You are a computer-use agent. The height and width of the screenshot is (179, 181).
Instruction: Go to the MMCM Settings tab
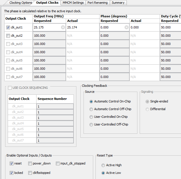pos(73,3)
